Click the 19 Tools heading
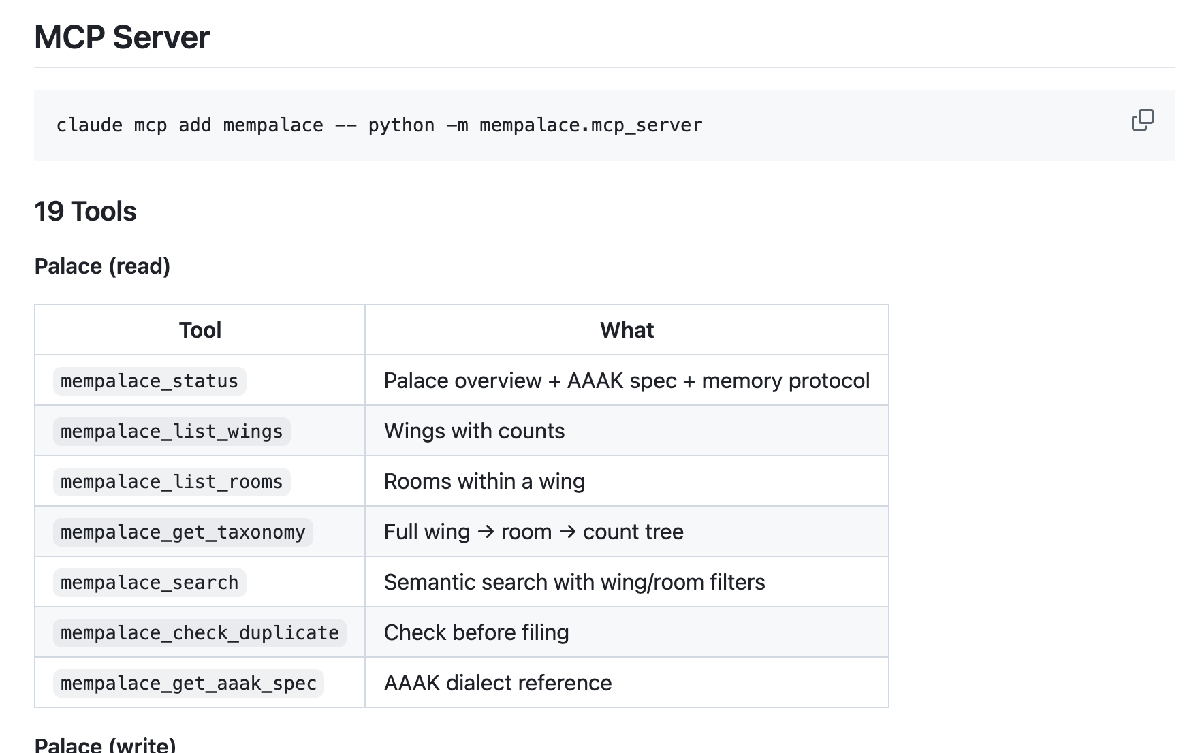1200x753 pixels. pyautogui.click(x=85, y=211)
